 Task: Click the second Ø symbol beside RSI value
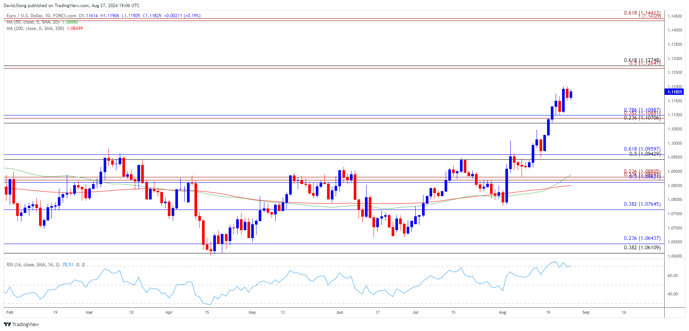(x=83, y=265)
